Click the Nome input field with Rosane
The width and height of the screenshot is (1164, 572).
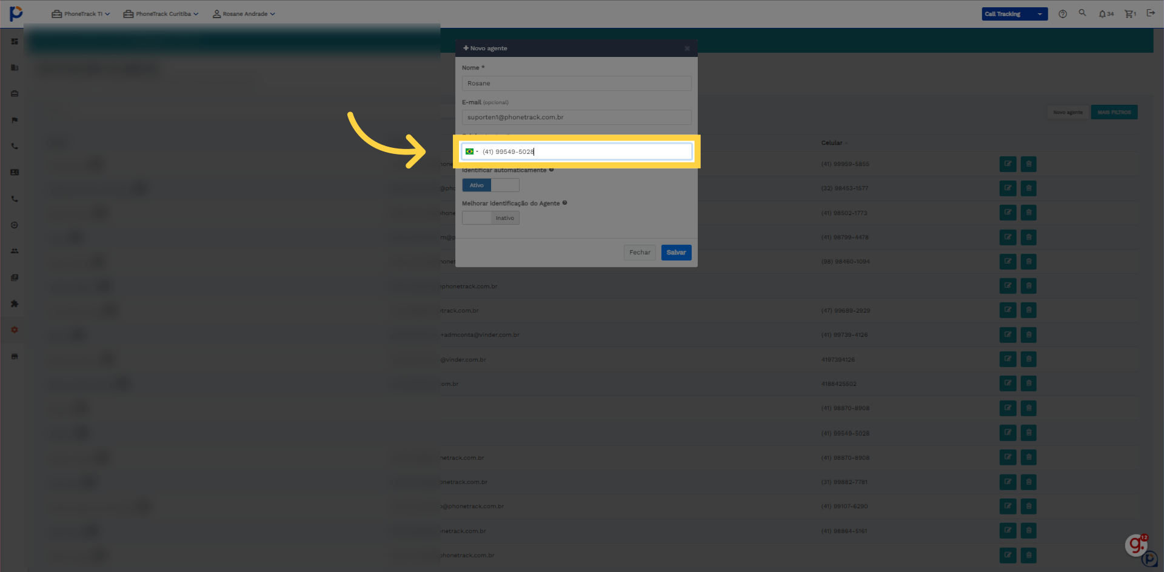pyautogui.click(x=577, y=84)
